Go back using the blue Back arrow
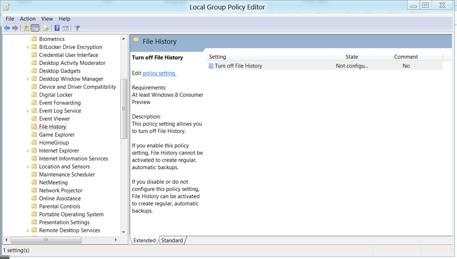Viewport: 457px width, 259px height. [7, 28]
